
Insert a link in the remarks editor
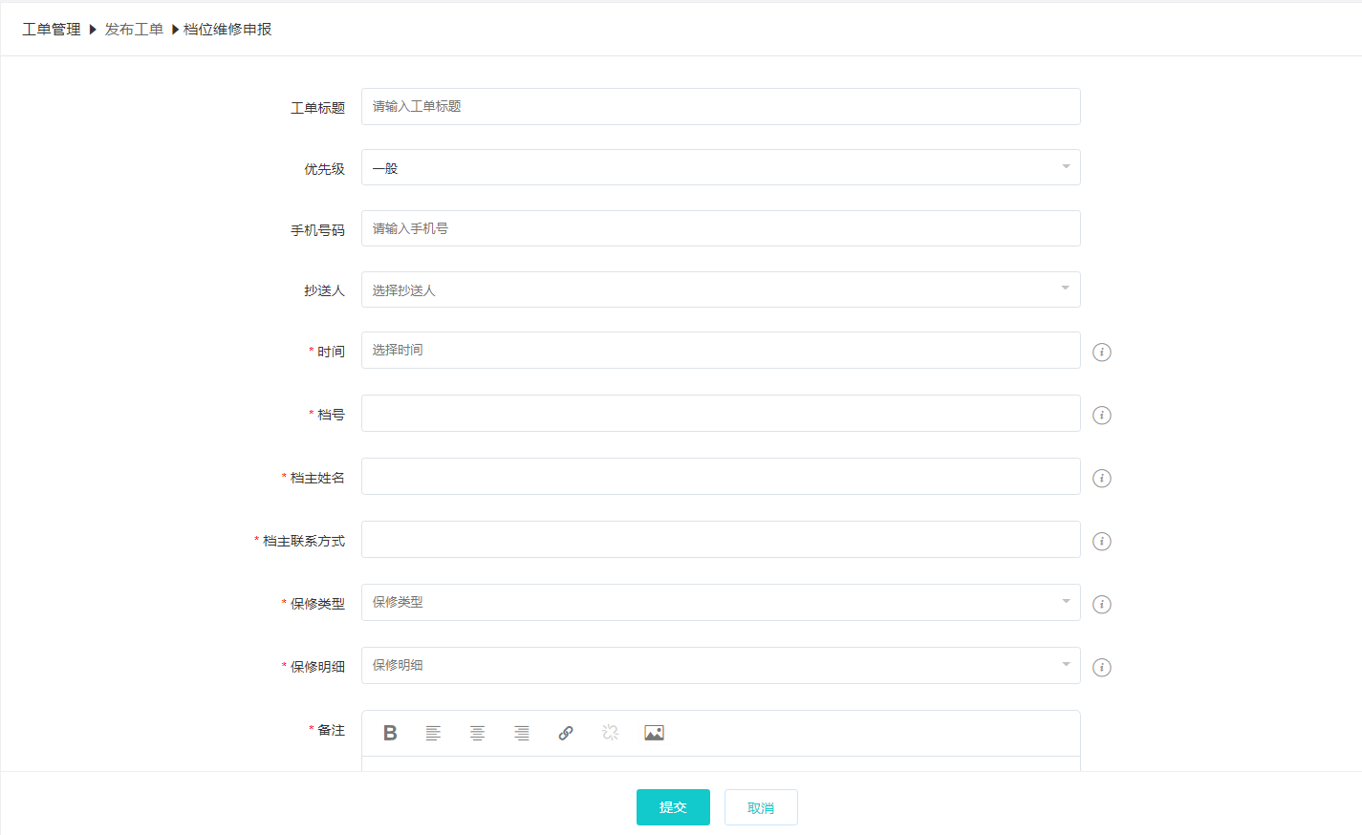click(566, 733)
